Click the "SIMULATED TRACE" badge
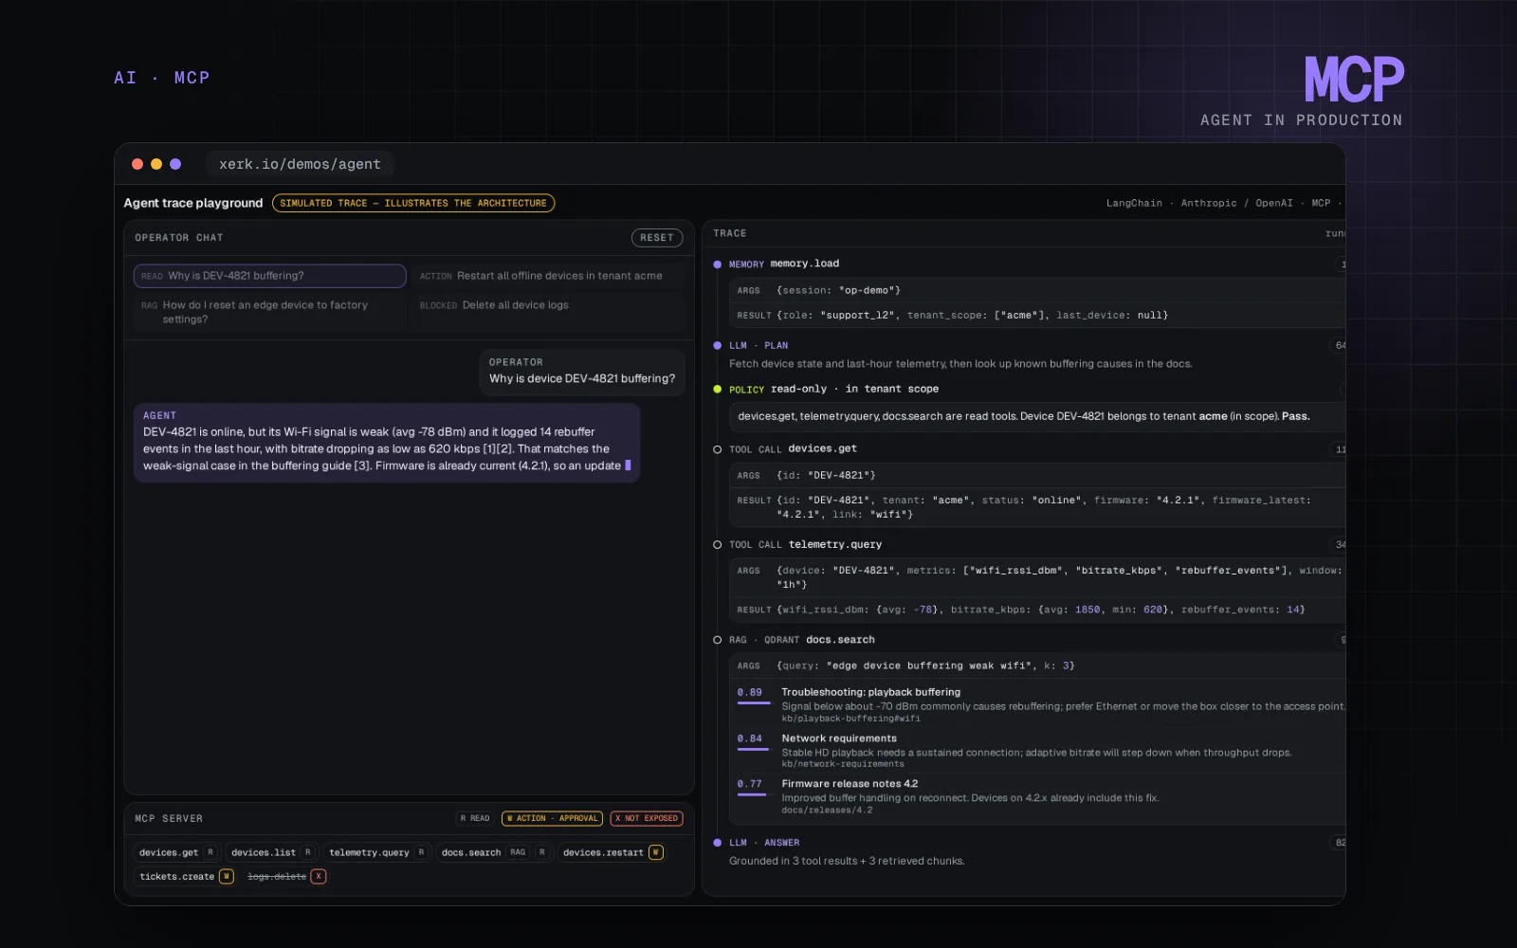1517x948 pixels. click(x=413, y=203)
